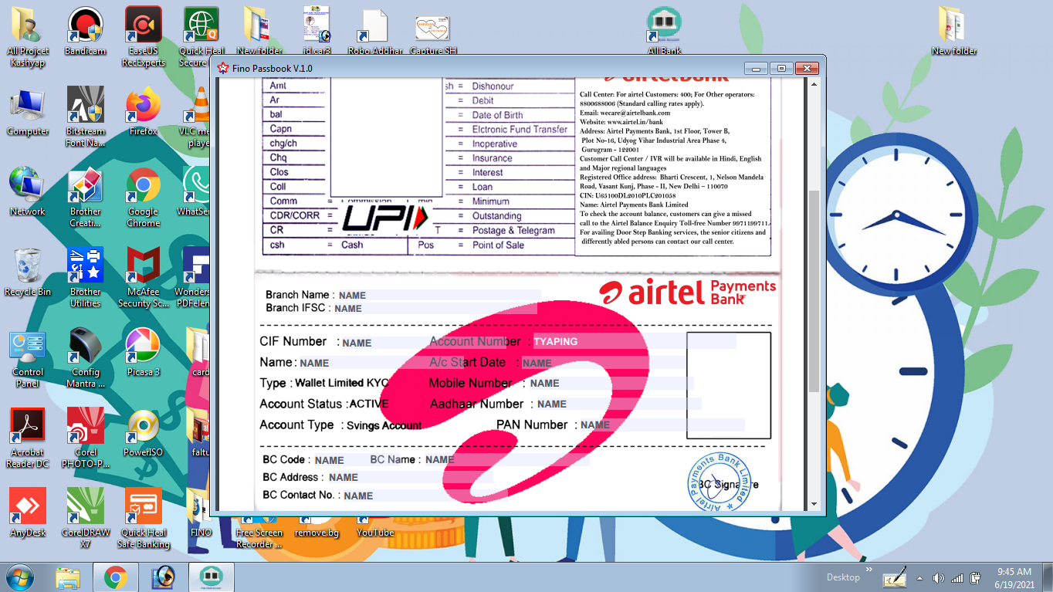
Task: Focus the Aadhaar Number field
Action: tap(618, 404)
